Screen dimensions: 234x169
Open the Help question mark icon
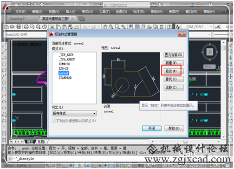[x=169, y=26]
